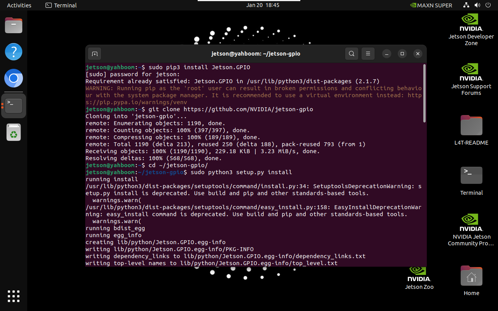Select Terminal icon in the dock
This screenshot has height=311, width=498.
click(14, 105)
